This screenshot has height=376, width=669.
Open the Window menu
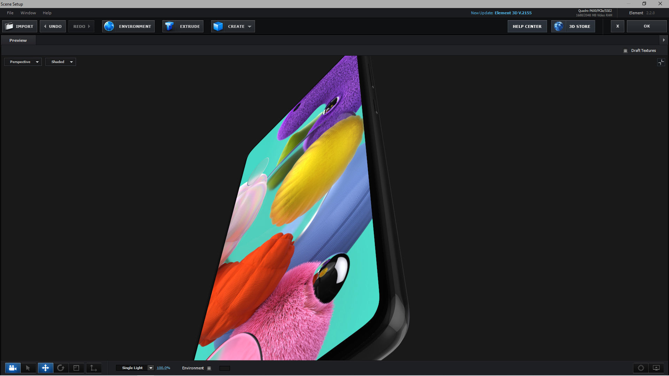28,13
